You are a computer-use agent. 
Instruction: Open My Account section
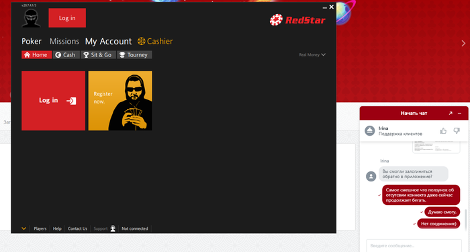click(108, 41)
